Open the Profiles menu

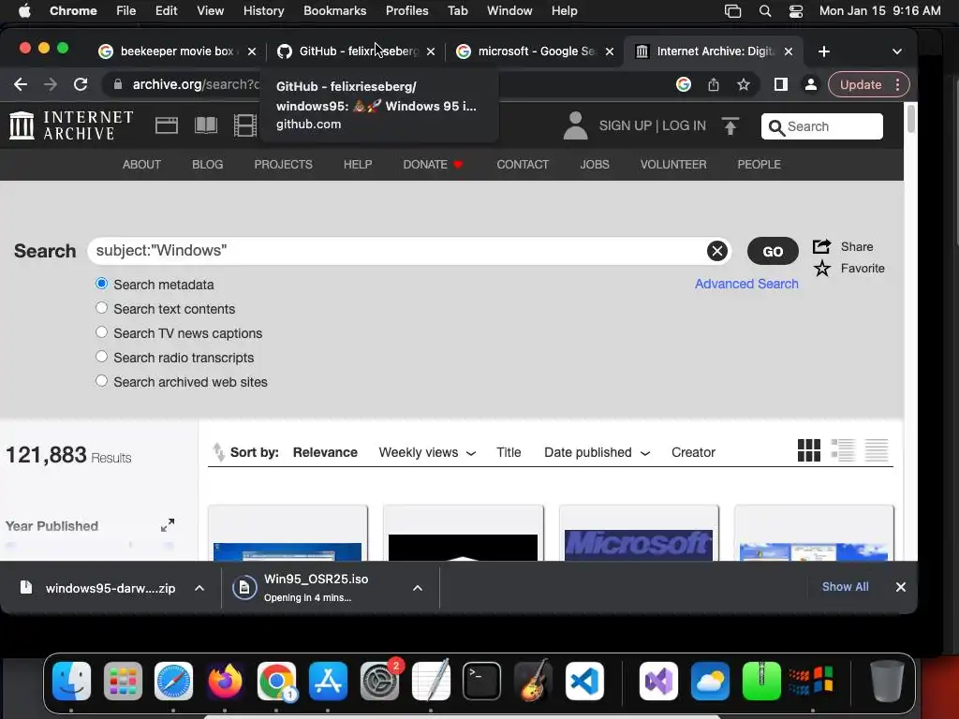click(x=406, y=10)
